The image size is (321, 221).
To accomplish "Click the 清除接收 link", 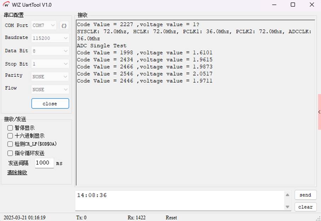I will pyautogui.click(x=17, y=172).
